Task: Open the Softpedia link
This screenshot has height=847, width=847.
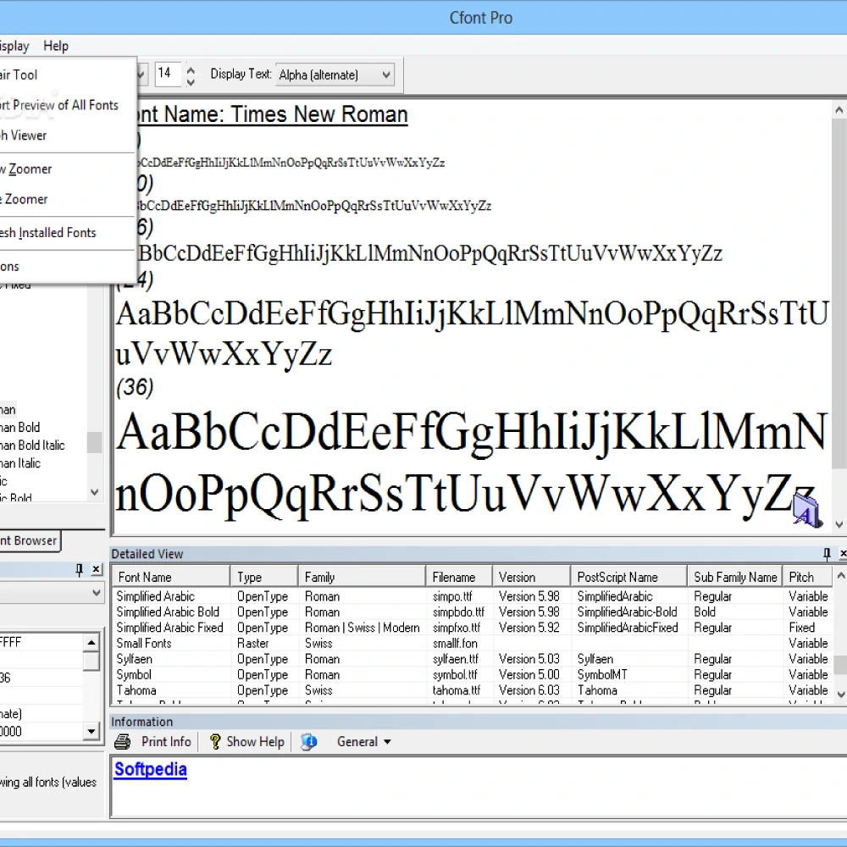Action: coord(150,769)
